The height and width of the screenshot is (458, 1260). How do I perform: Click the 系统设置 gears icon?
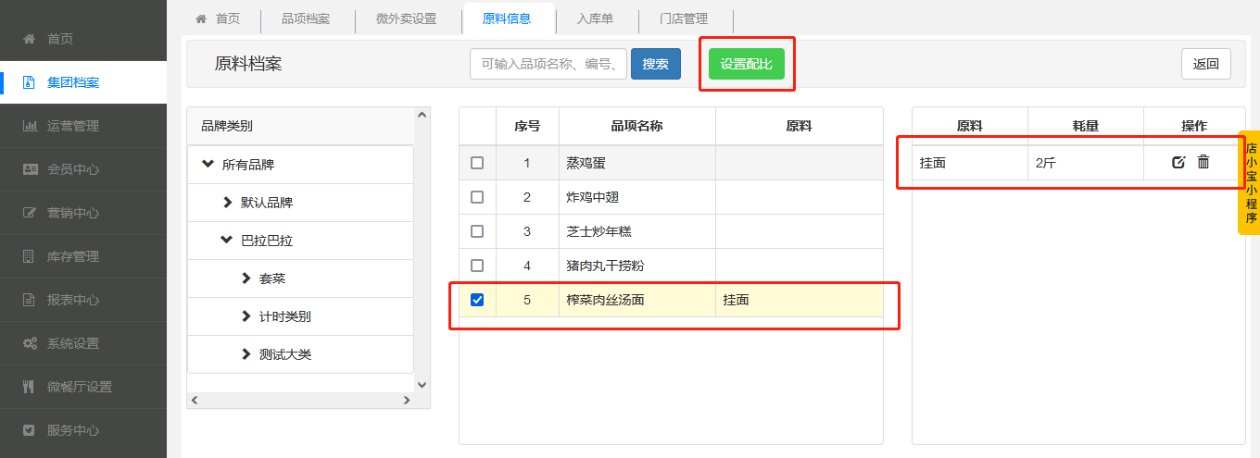tap(30, 343)
